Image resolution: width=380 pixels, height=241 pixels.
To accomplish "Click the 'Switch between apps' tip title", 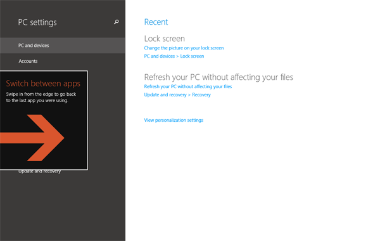I will tap(43, 83).
